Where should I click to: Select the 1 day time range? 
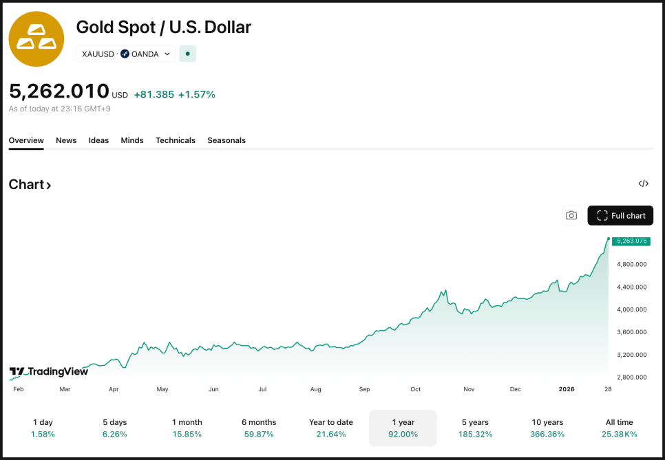(x=43, y=428)
